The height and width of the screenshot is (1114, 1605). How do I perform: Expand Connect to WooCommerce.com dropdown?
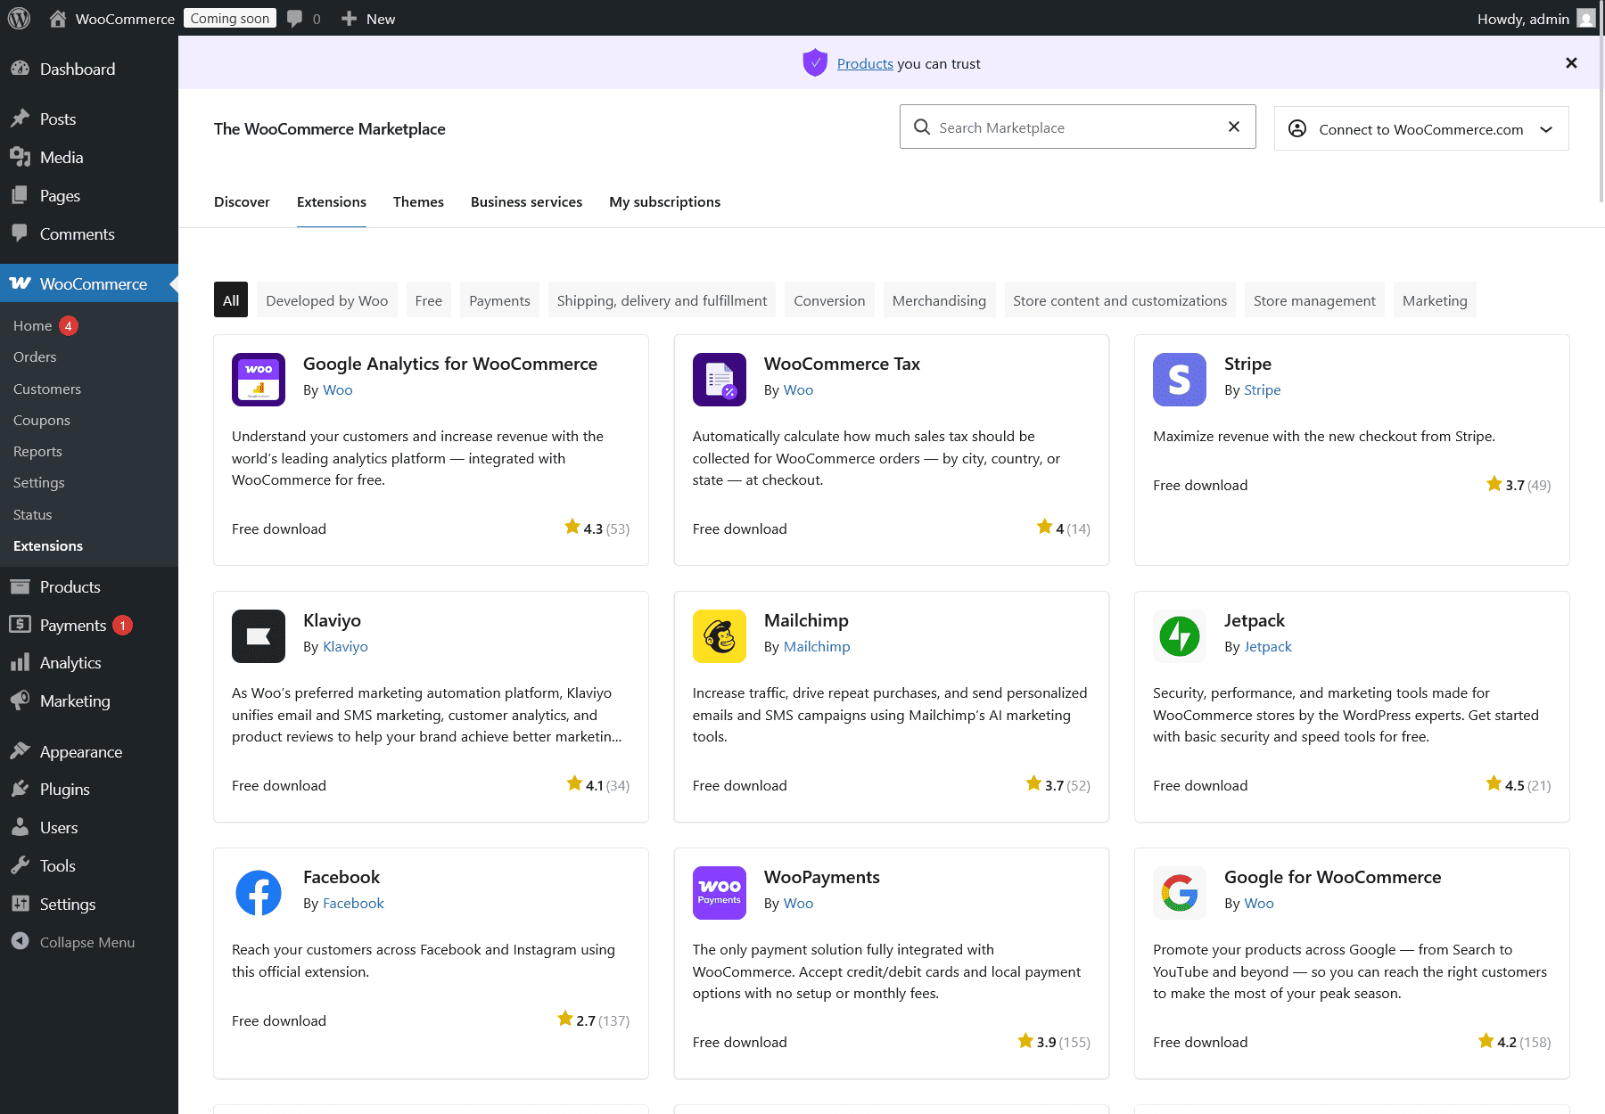[1420, 129]
